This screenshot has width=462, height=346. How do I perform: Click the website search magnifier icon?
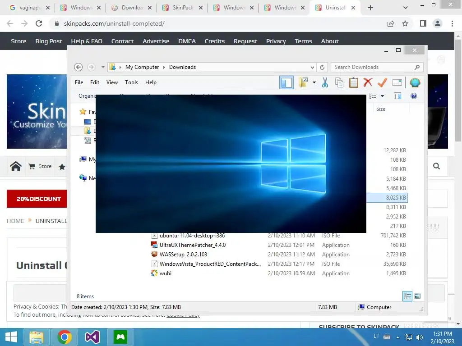coord(436,166)
